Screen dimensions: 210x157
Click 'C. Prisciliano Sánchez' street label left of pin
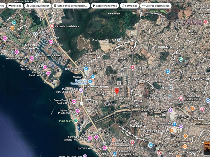click(97, 86)
